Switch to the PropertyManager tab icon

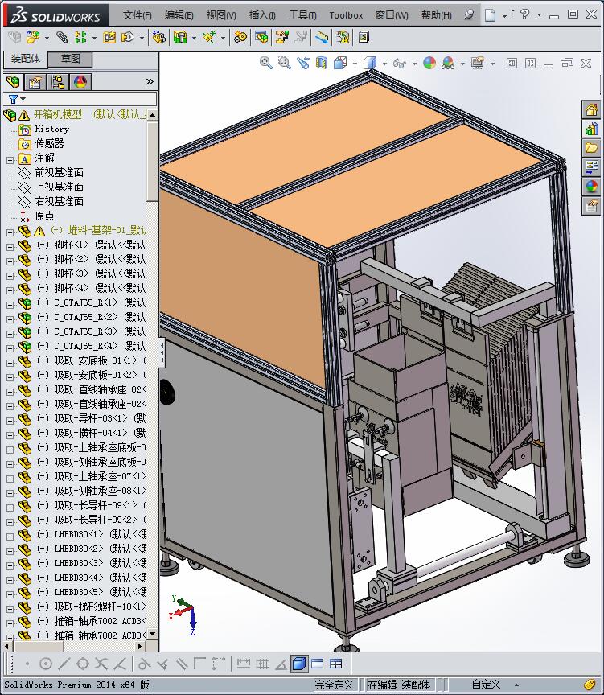[35, 82]
